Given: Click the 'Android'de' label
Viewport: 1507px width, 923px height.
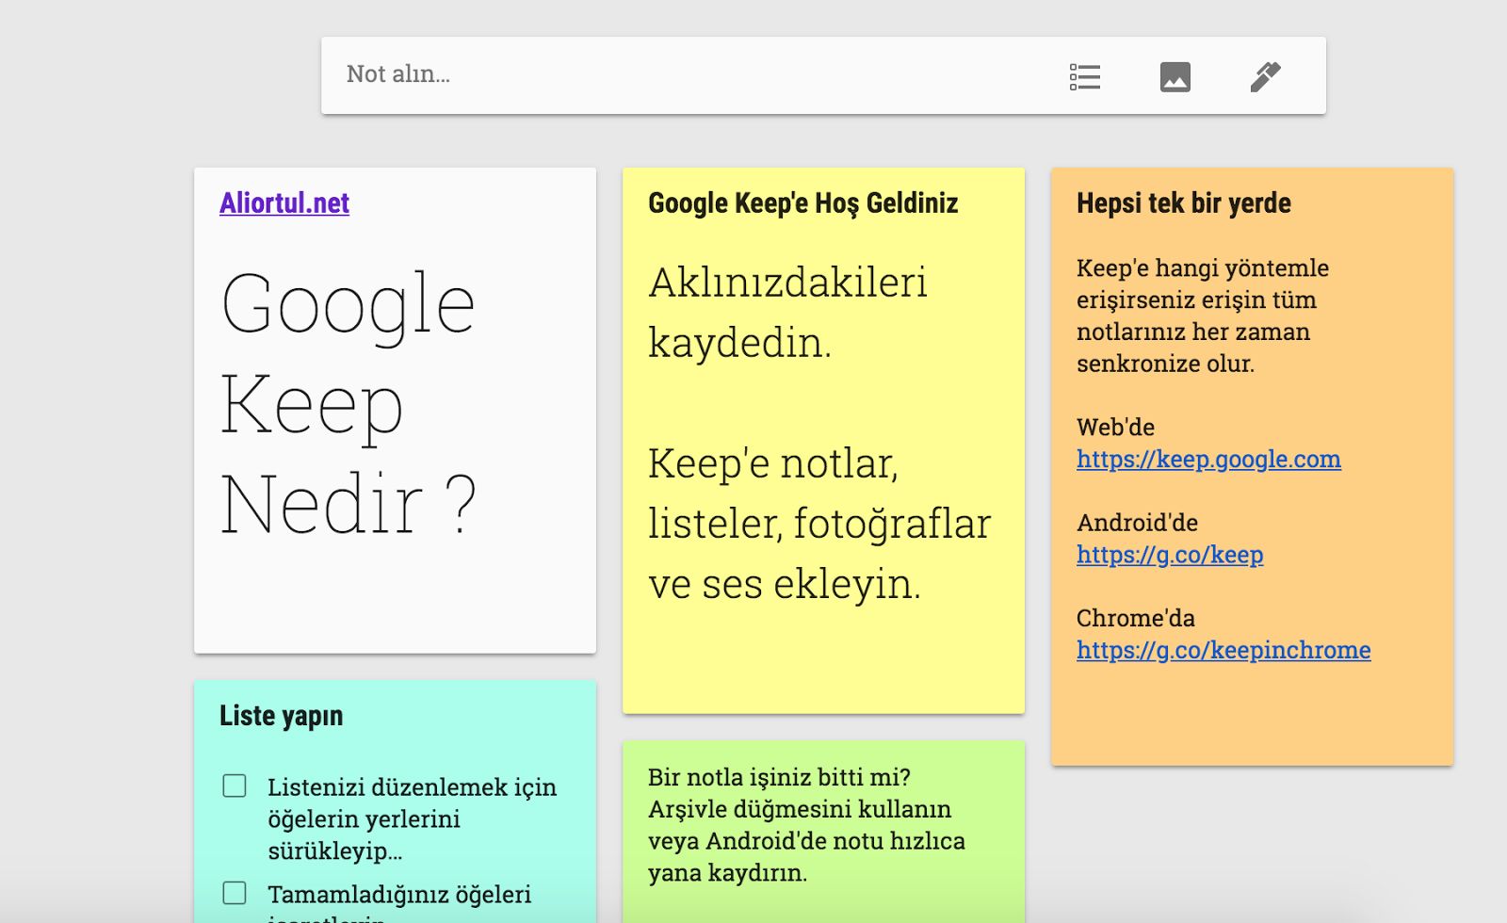Looking at the screenshot, I should point(1137,523).
